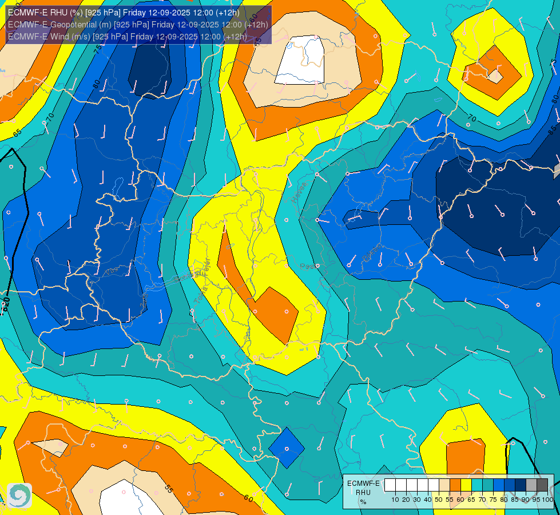
Task: Click the 'Fejér' county label on the map
Action: [x=206, y=267]
